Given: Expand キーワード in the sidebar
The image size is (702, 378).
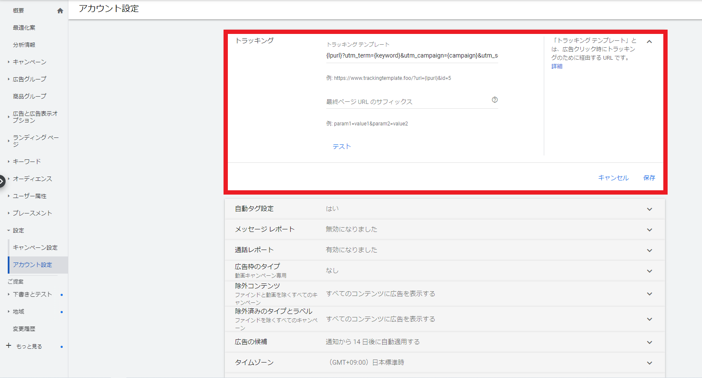Looking at the screenshot, I should [x=27, y=162].
